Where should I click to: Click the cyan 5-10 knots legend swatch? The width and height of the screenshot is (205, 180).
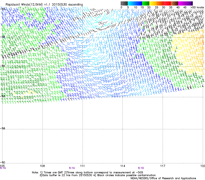[x=131, y=3]
